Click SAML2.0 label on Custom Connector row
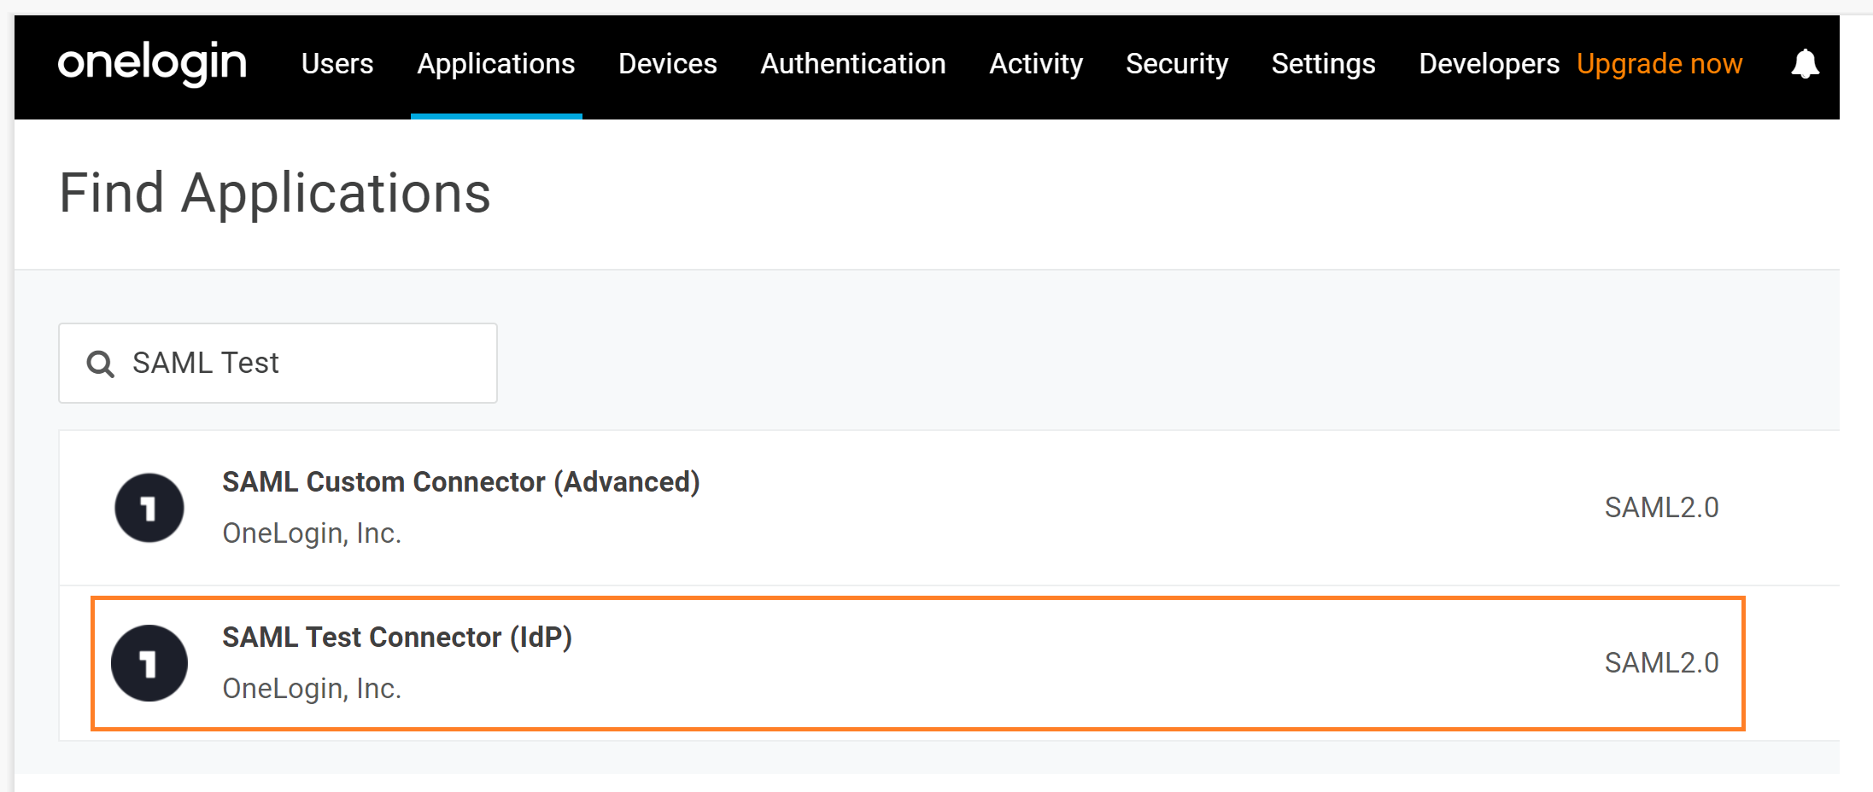This screenshot has height=792, width=1873. (x=1661, y=508)
